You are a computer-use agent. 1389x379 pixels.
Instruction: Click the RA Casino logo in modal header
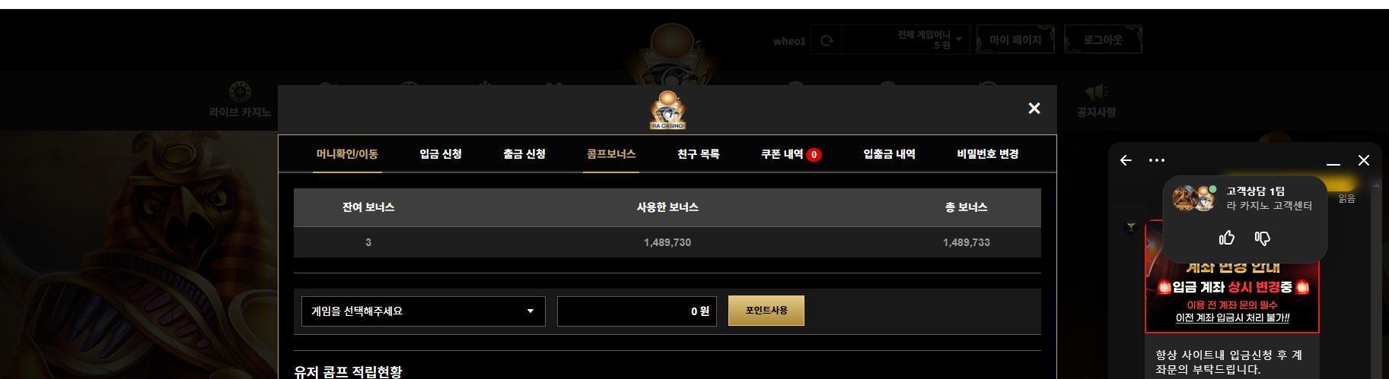point(667,110)
